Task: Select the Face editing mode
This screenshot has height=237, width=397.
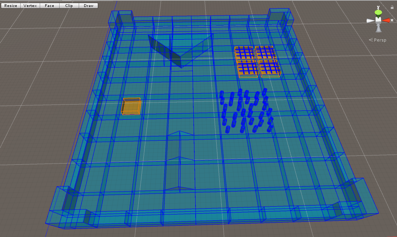Action: pos(49,6)
